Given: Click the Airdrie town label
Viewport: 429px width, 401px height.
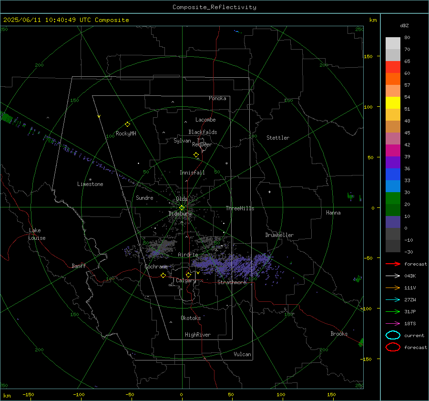Looking at the screenshot, I should [188, 255].
